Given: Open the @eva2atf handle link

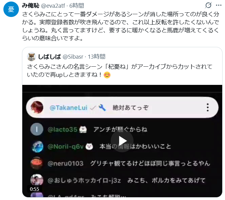Looking at the screenshot, I should tap(53, 6).
